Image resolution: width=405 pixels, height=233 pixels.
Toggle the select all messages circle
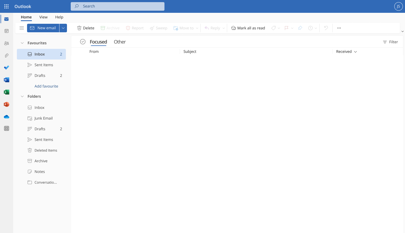[83, 42]
